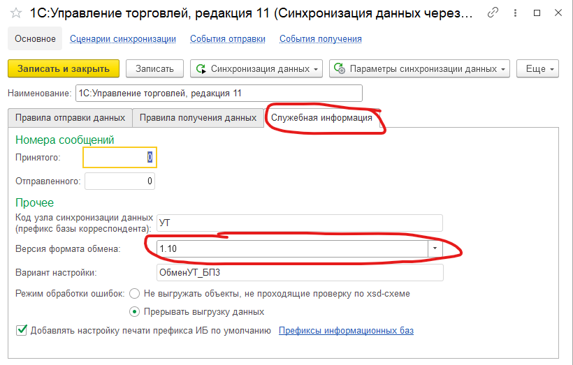Switch to Правила получения данных tab

point(198,118)
